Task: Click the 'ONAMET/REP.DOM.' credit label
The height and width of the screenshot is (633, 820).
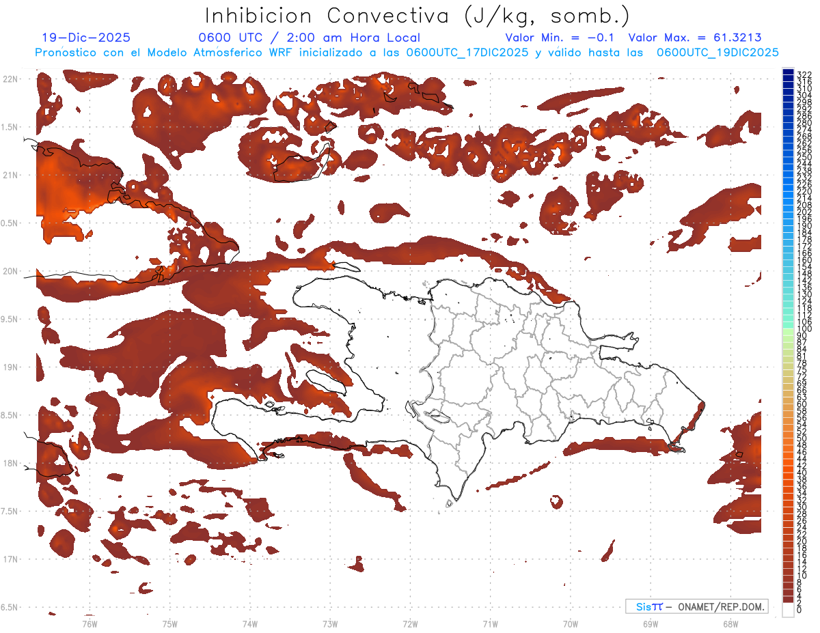Action: pyautogui.click(x=720, y=606)
